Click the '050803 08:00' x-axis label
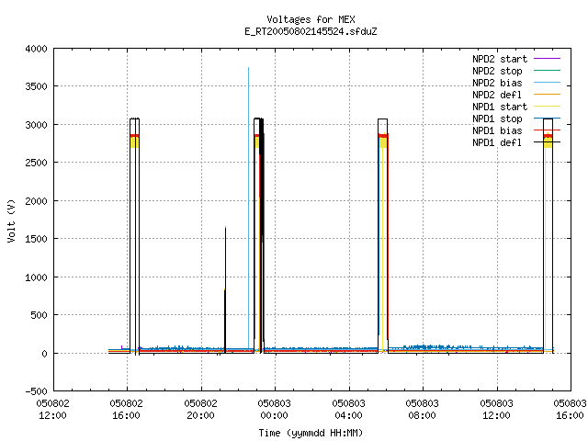This screenshot has width=588, height=441. point(422,410)
